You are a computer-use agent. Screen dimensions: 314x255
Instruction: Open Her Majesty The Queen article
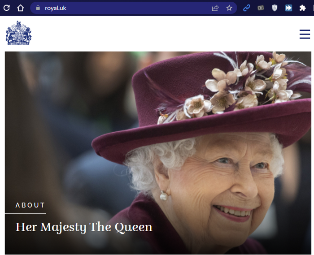(x=84, y=228)
